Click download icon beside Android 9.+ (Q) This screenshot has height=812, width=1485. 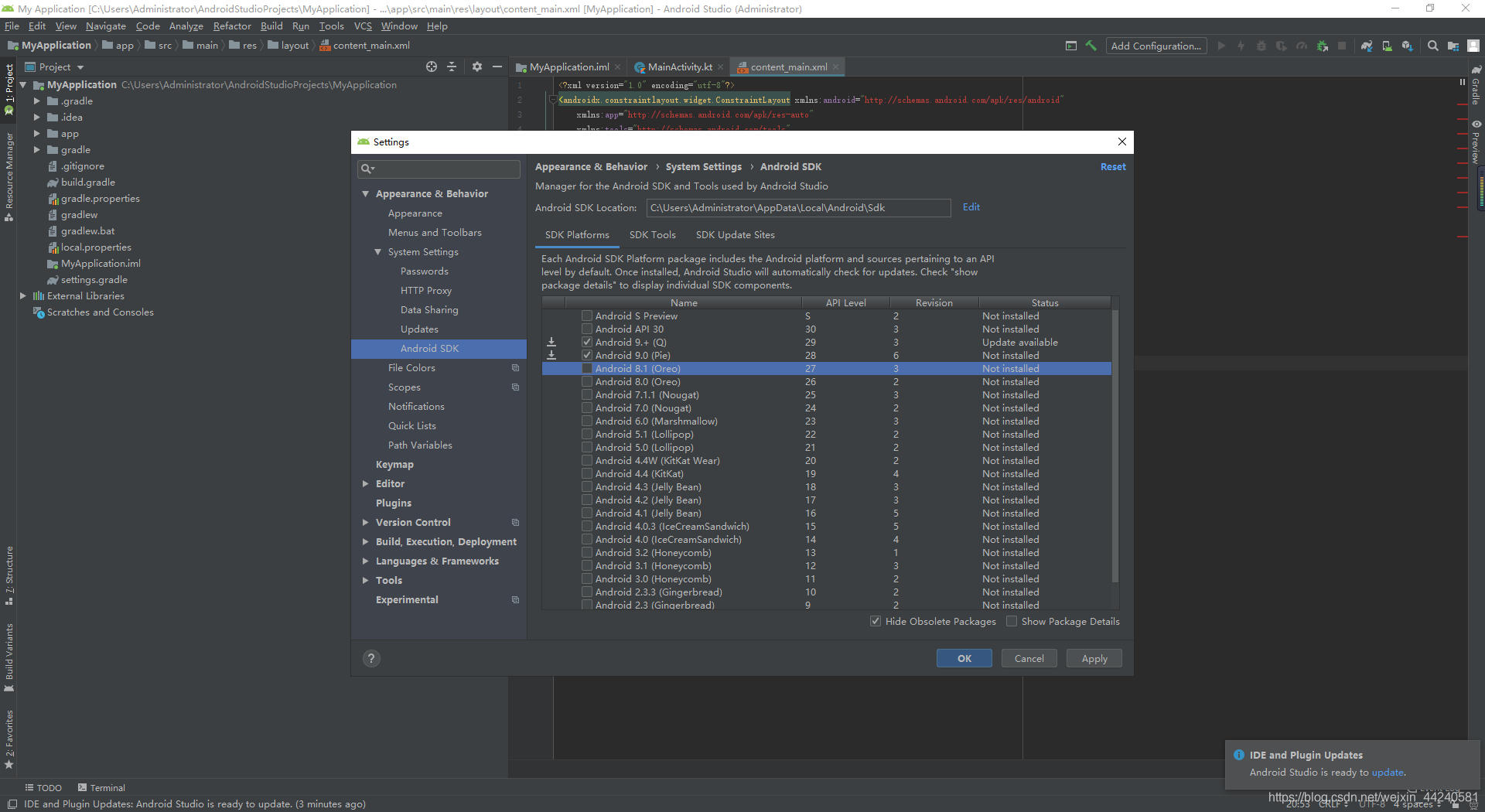(551, 342)
